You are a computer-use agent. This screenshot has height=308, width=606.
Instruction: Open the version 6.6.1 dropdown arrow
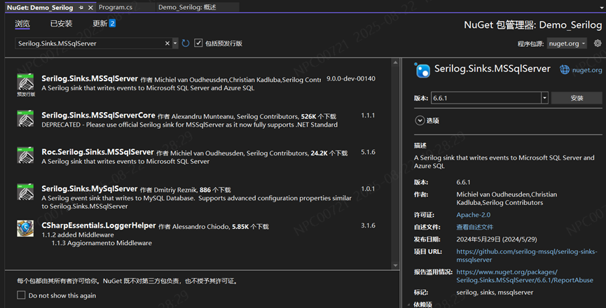point(544,98)
